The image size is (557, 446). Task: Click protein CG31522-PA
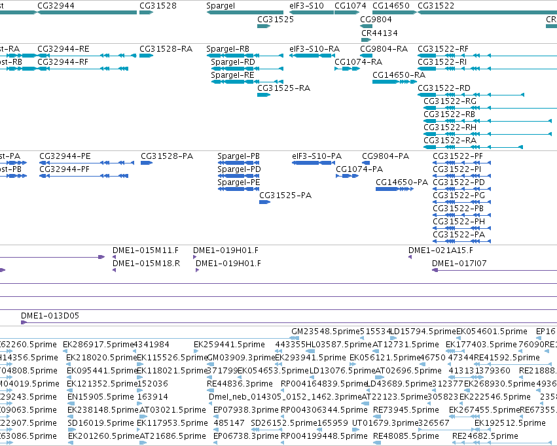[459, 235]
